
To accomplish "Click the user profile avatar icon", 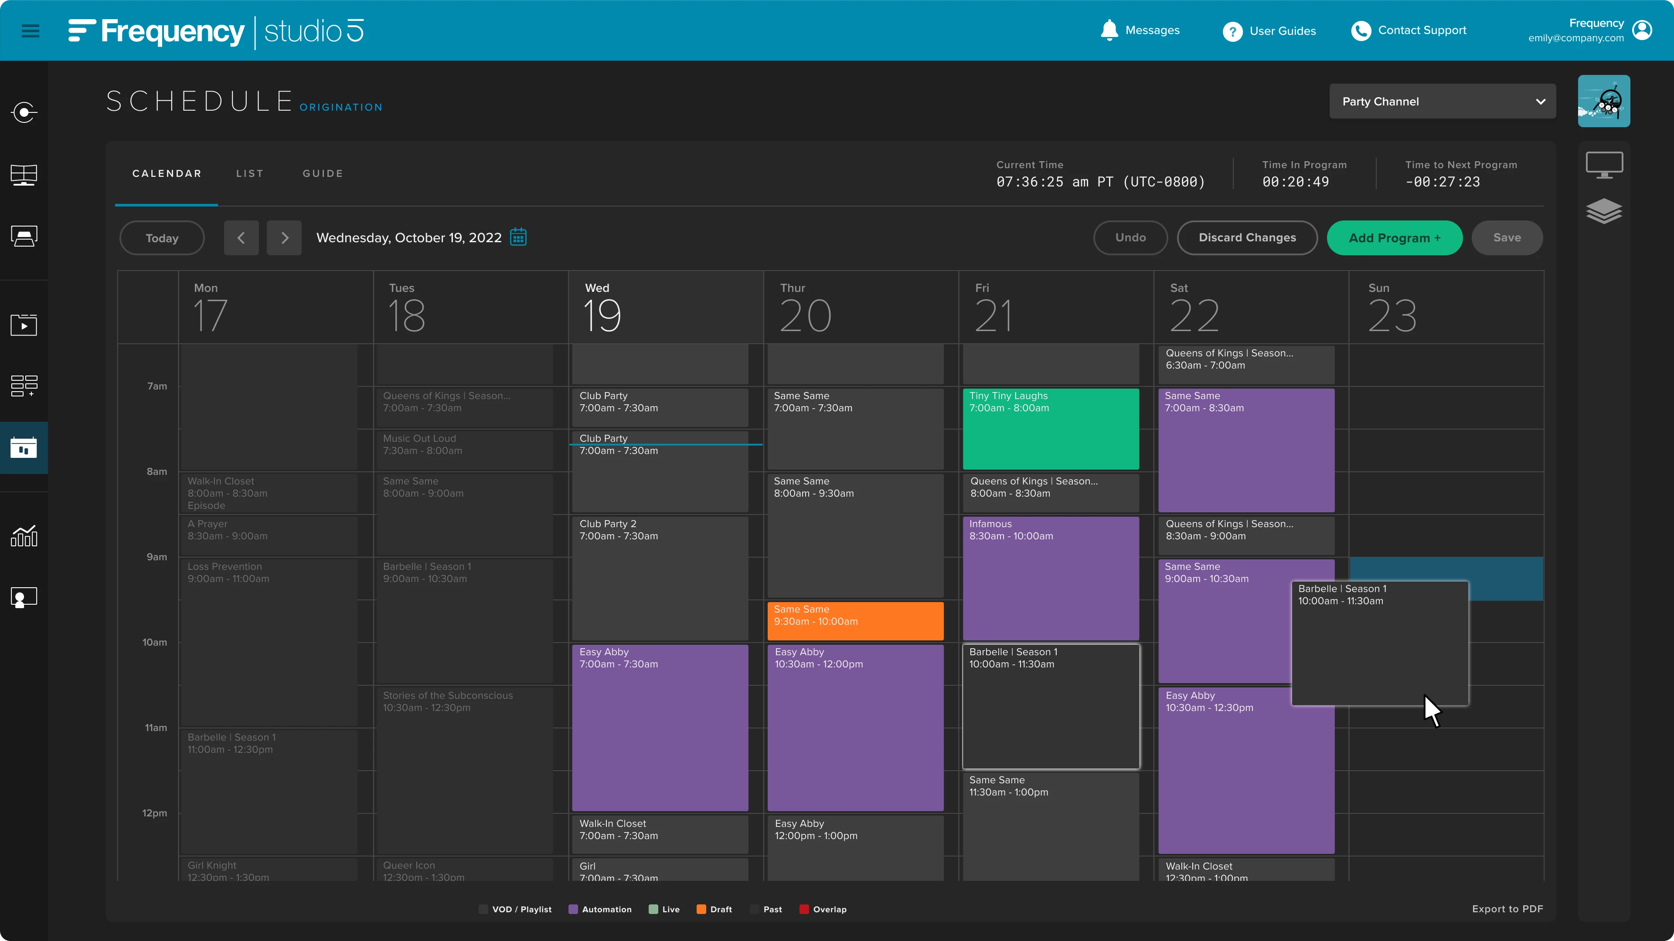I will coord(1642,30).
